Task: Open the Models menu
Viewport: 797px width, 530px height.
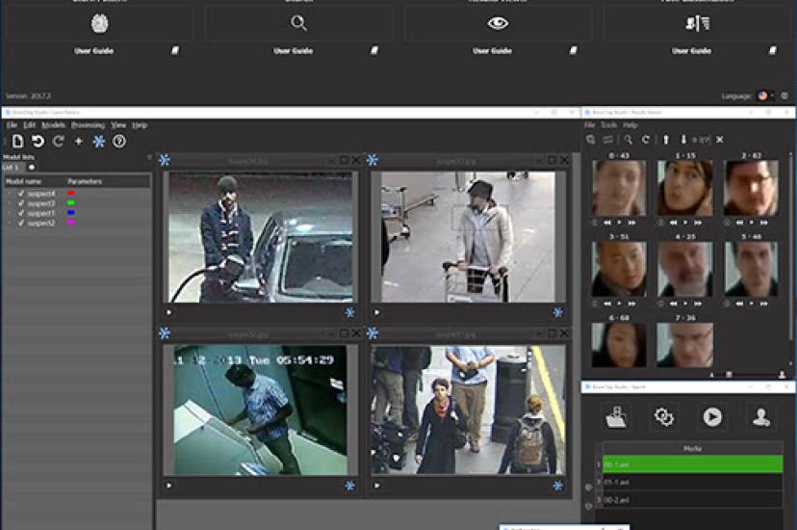Action: [x=53, y=125]
